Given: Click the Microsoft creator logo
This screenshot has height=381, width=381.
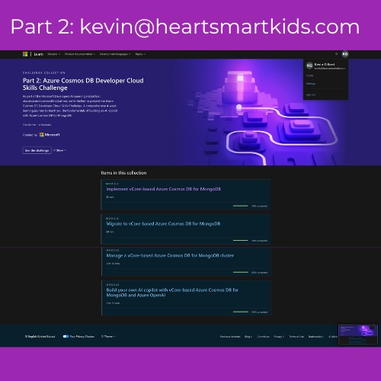Looking at the screenshot, I should pos(50,135).
